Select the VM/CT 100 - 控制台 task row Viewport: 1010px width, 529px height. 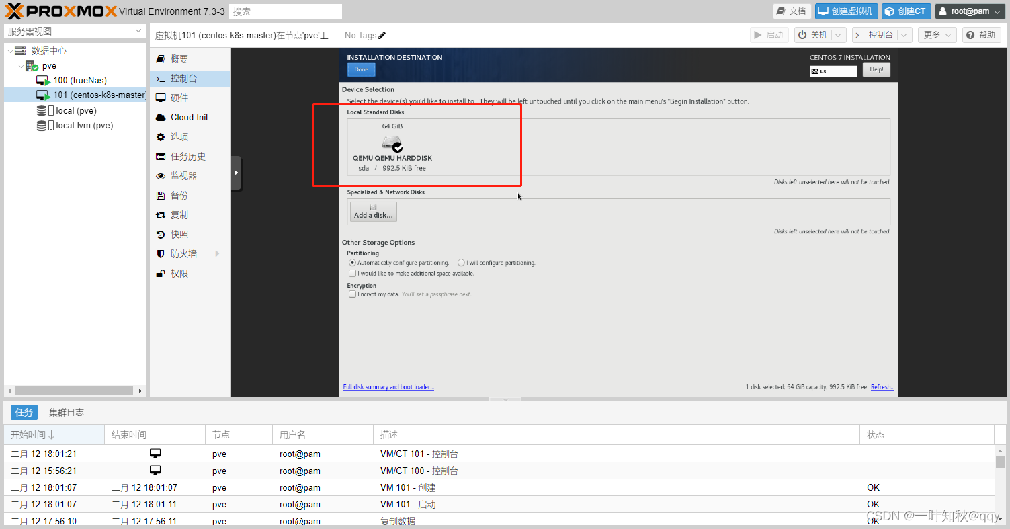pos(499,471)
